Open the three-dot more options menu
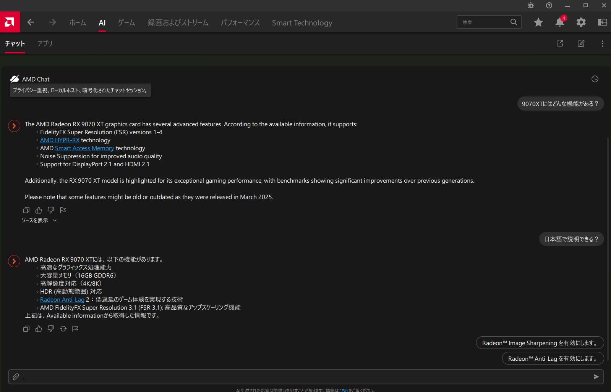This screenshot has width=611, height=392. (x=602, y=43)
